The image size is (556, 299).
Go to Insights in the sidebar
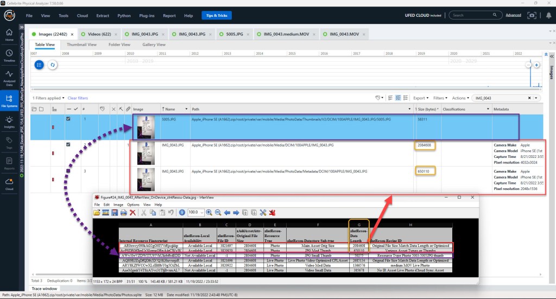click(9, 120)
